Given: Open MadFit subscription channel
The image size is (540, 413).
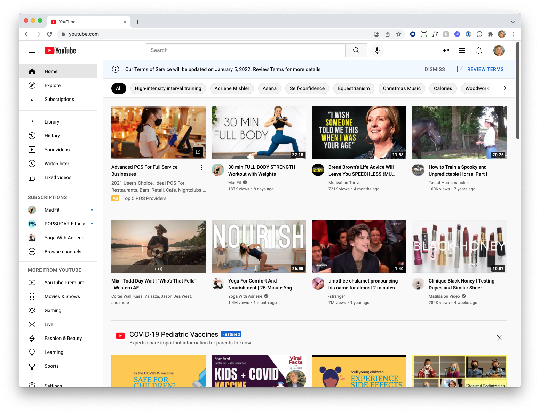Looking at the screenshot, I should [58, 210].
